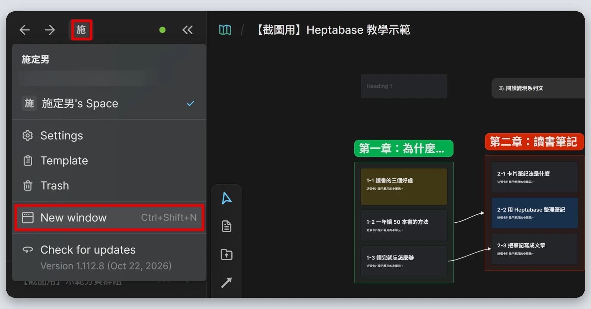The width and height of the screenshot is (591, 309).
Task: Open the 施 workspace avatar menu
Action: pos(81,30)
